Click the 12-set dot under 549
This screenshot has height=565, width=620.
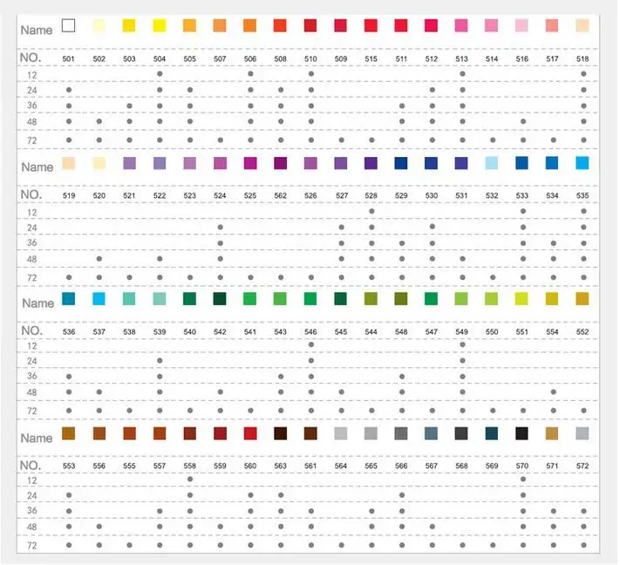[x=463, y=344]
